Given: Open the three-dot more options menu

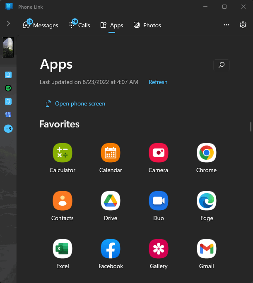Looking at the screenshot, I should click(226, 25).
